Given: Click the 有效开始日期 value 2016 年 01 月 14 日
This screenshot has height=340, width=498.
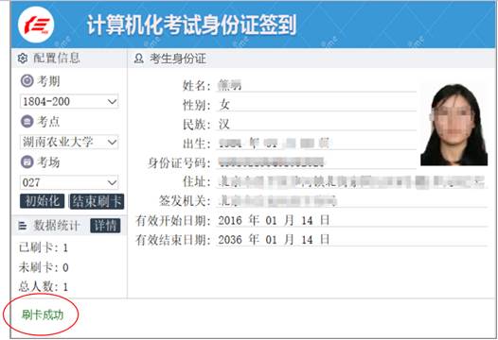Looking at the screenshot, I should (x=274, y=220).
